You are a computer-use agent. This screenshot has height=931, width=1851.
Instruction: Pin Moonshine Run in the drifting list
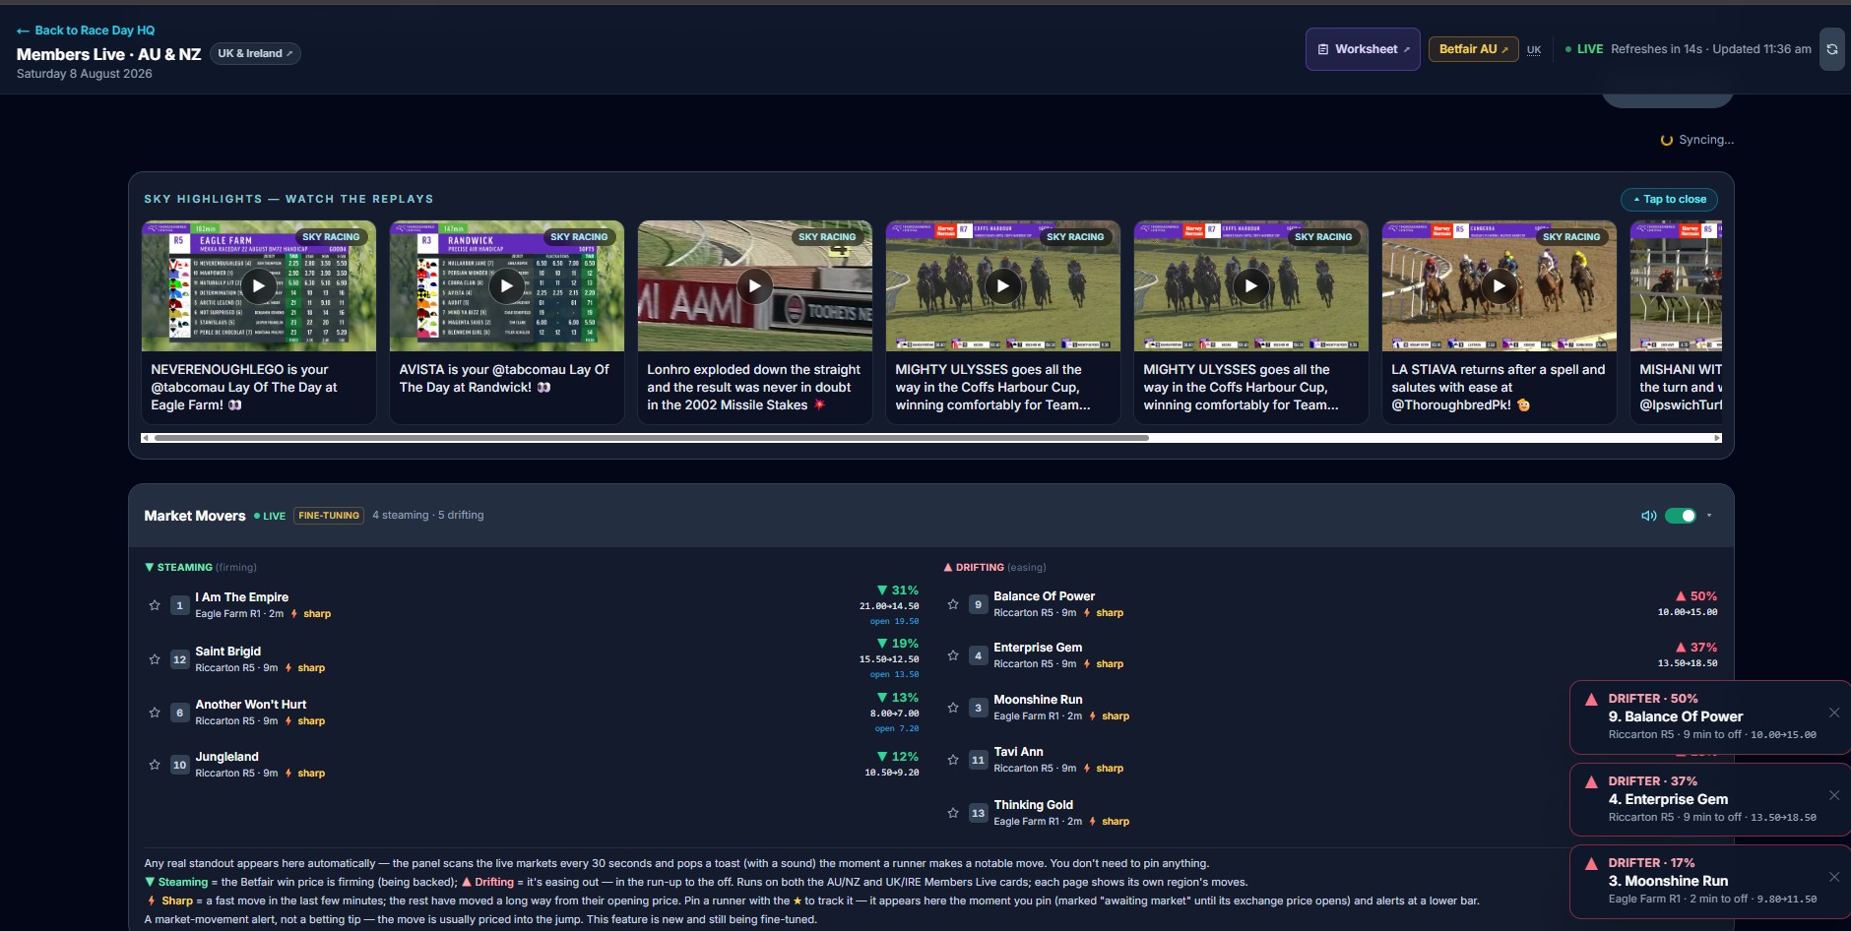953,708
